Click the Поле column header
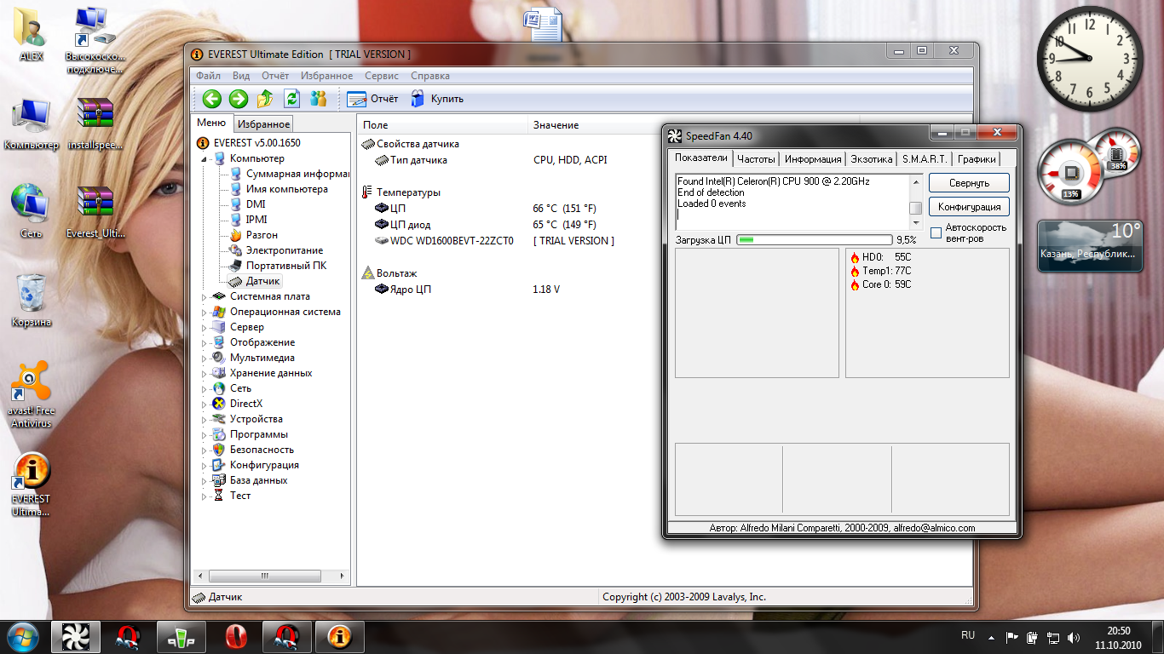Screen dimensions: 1164x654 pyautogui.click(x=442, y=125)
